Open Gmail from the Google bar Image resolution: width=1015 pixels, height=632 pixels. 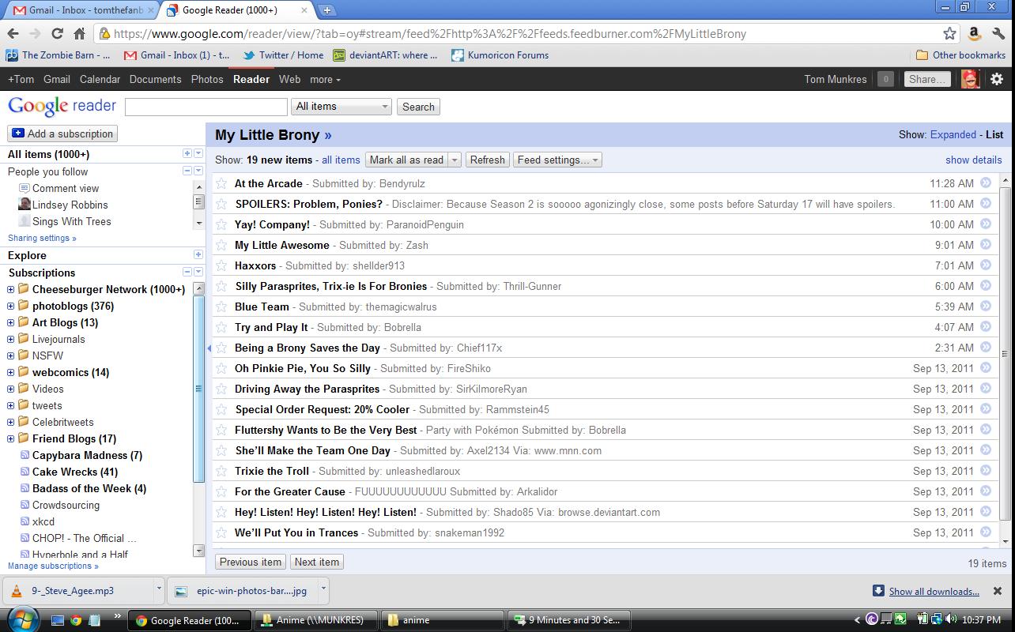(x=57, y=79)
